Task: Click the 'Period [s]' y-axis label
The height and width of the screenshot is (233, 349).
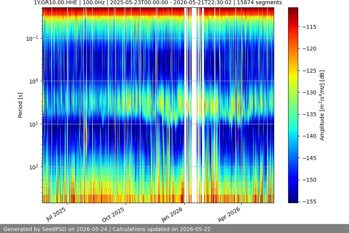Action: [x=20, y=105]
